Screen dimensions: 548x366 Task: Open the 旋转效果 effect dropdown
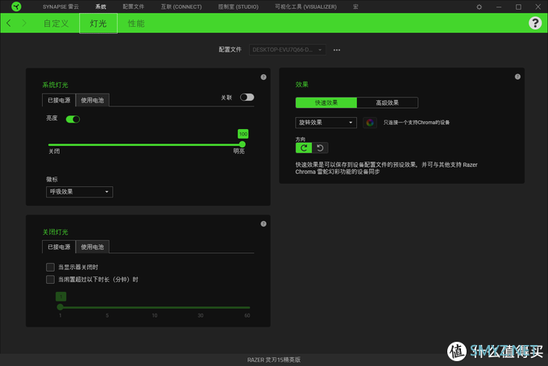[326, 123]
